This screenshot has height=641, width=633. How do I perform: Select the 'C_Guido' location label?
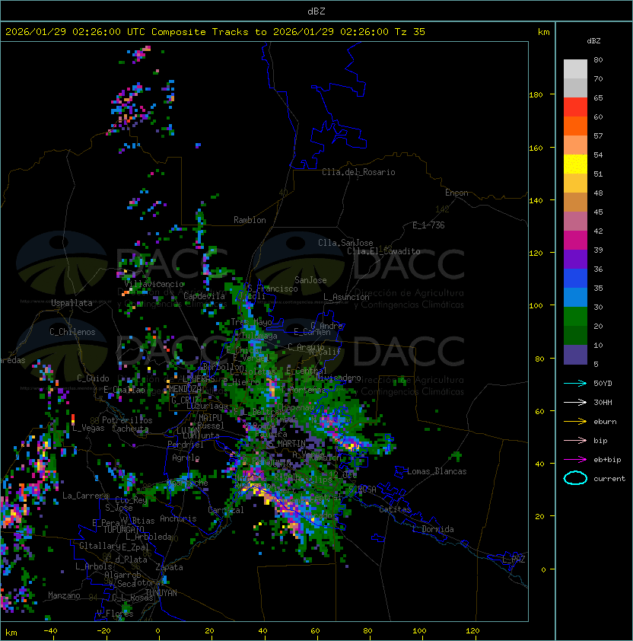[93, 378]
